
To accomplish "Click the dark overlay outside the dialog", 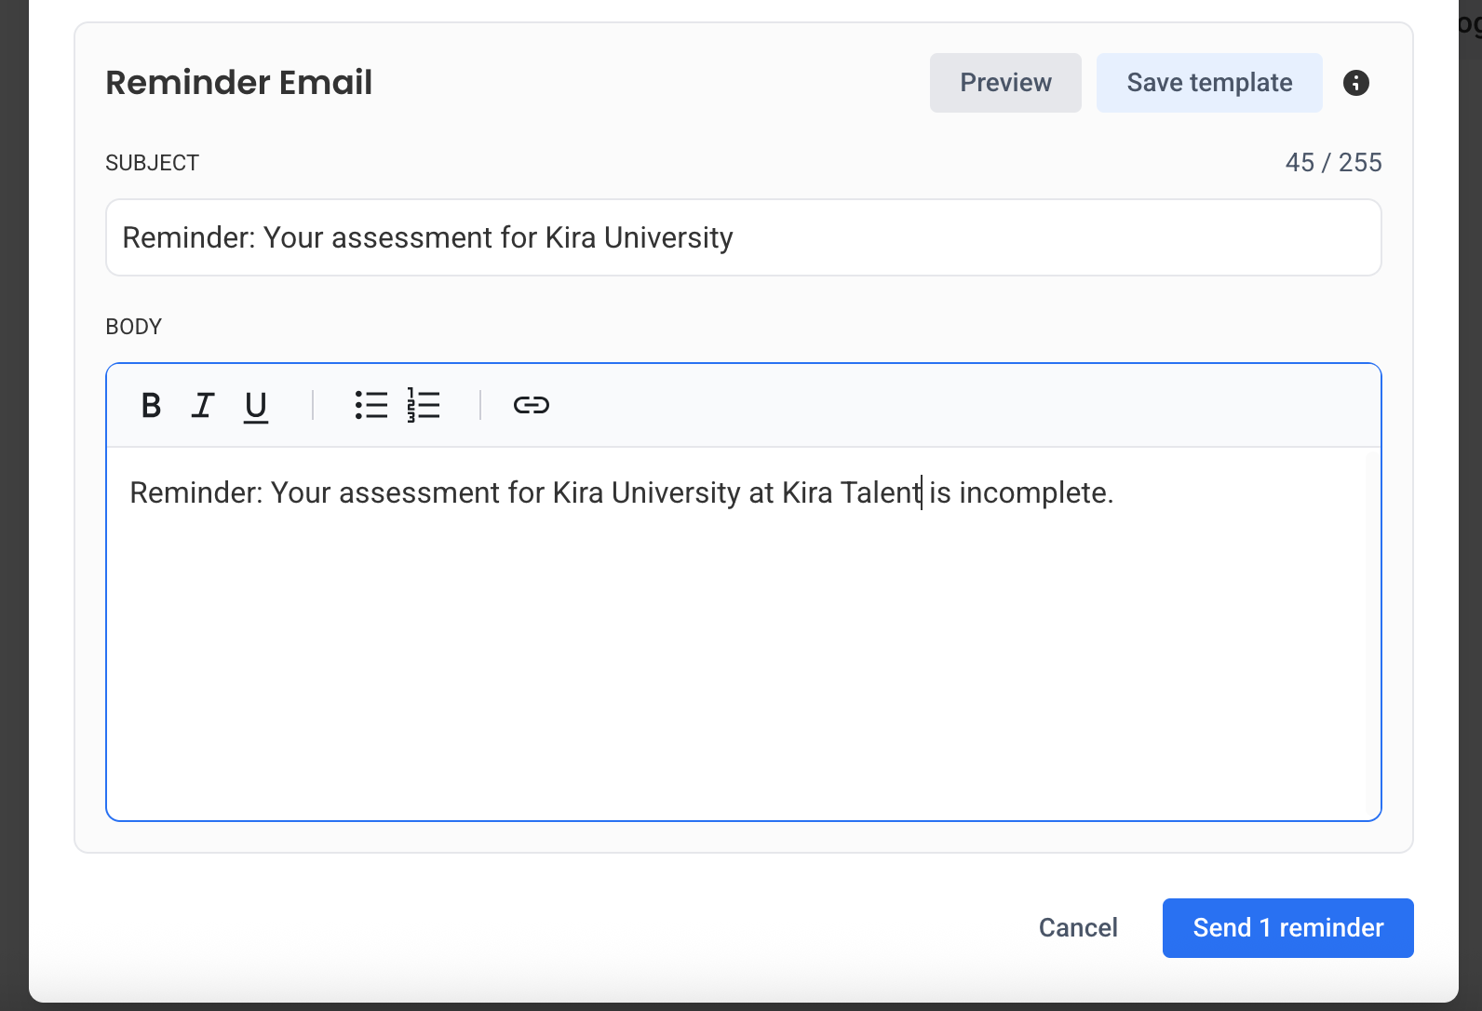I will 14,503.
